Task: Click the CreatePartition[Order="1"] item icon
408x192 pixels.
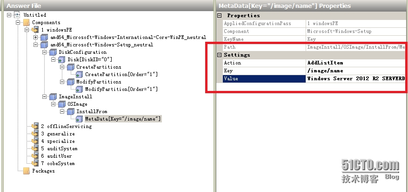Action: (x=80, y=75)
